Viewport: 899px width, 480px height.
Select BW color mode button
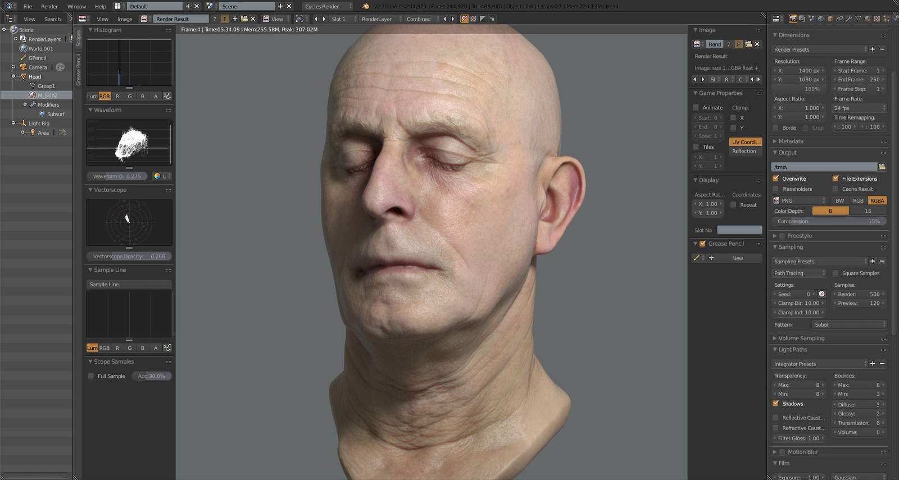pyautogui.click(x=840, y=200)
